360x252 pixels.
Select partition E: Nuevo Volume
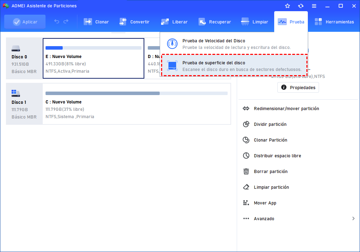click(94, 58)
